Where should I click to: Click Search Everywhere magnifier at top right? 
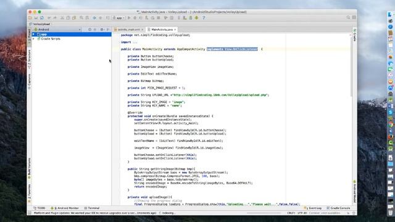pyautogui.click(x=348, y=17)
